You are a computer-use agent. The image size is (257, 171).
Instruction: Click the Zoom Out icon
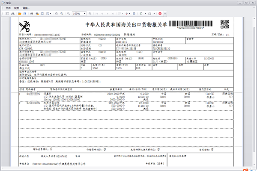(x=69, y=14)
